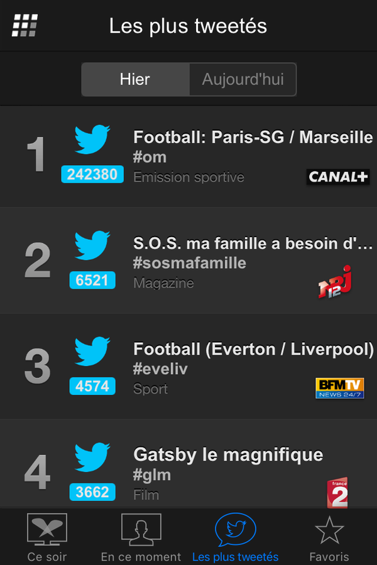The width and height of the screenshot is (377, 565).
Task: Select the Les plus tweetés tab
Action: click(x=235, y=537)
